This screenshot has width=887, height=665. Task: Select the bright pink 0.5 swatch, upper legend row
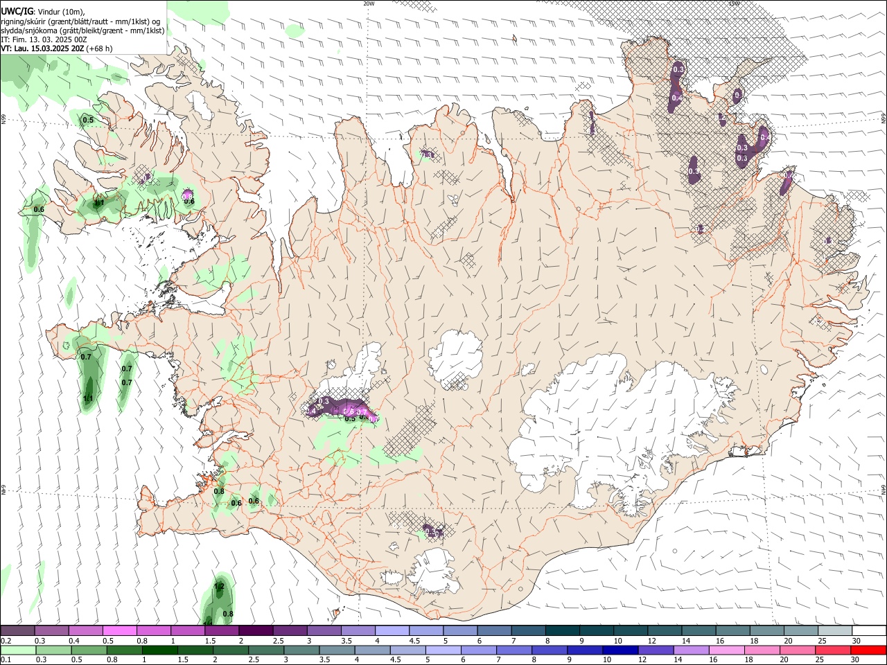click(x=119, y=630)
